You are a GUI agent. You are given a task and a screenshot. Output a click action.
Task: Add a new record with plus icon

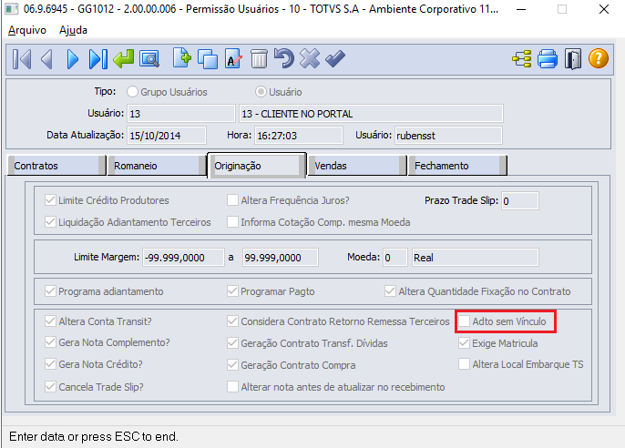[x=182, y=58]
